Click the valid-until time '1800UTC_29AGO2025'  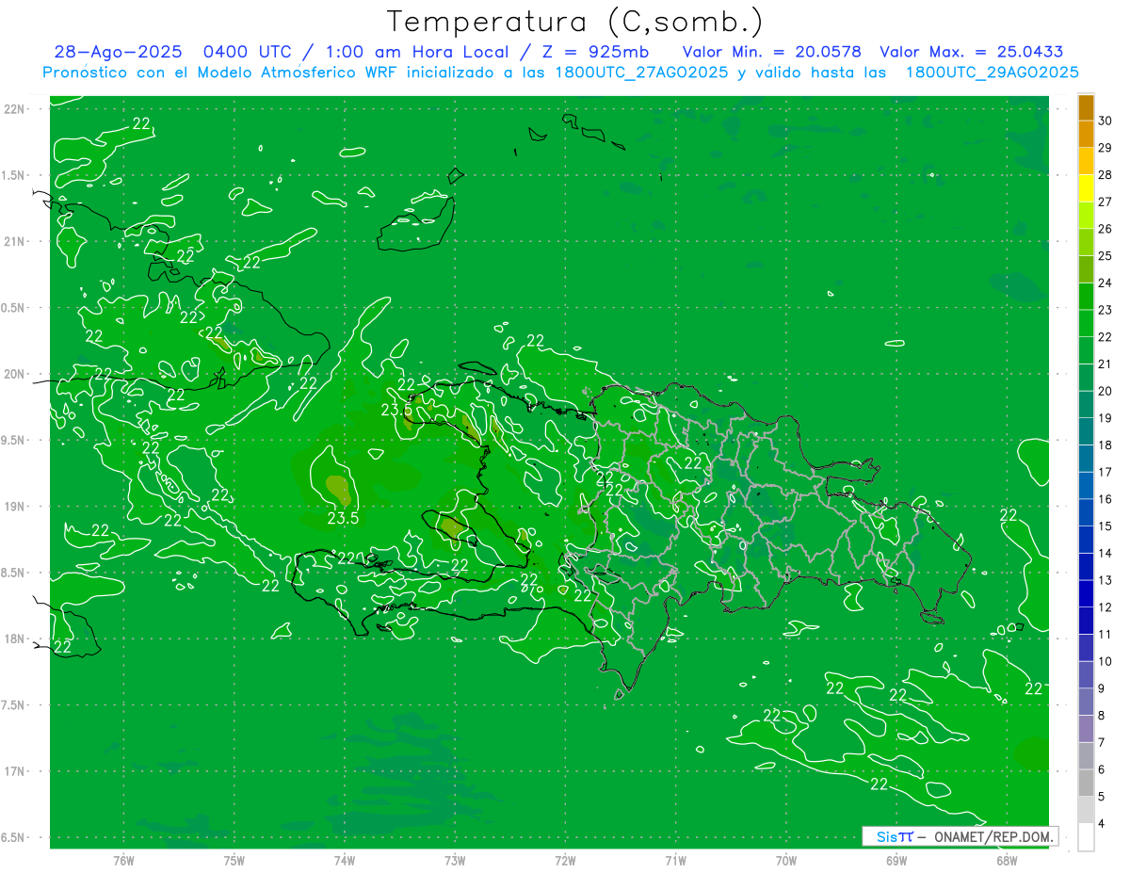point(992,73)
